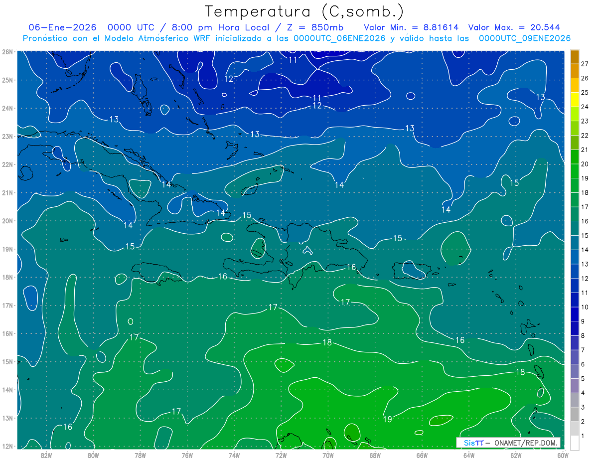598x462 pixels.
Task: Click the '64W' longitude axis label
Action: (x=468, y=455)
